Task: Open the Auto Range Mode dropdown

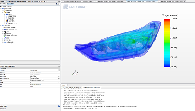Action: click(x=59, y=78)
